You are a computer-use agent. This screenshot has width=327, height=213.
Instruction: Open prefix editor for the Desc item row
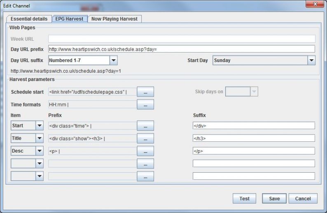click(145, 151)
